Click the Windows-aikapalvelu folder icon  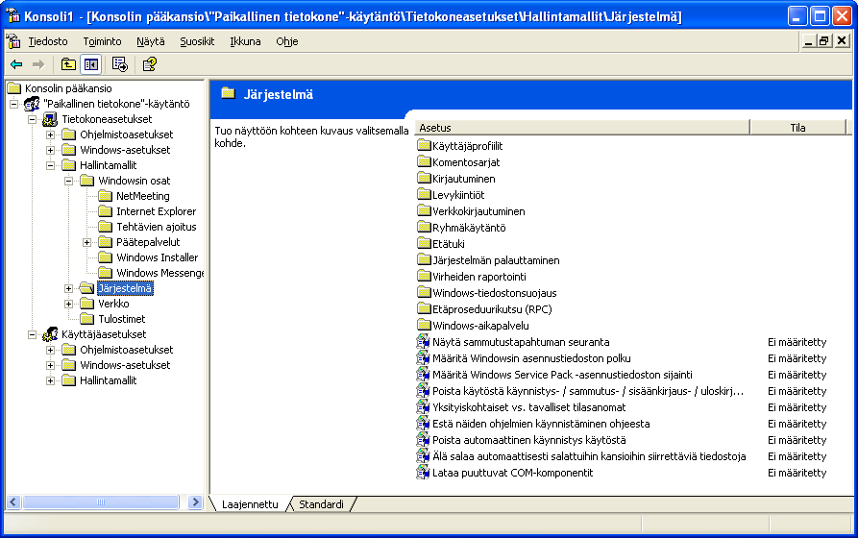pyautogui.click(x=424, y=325)
